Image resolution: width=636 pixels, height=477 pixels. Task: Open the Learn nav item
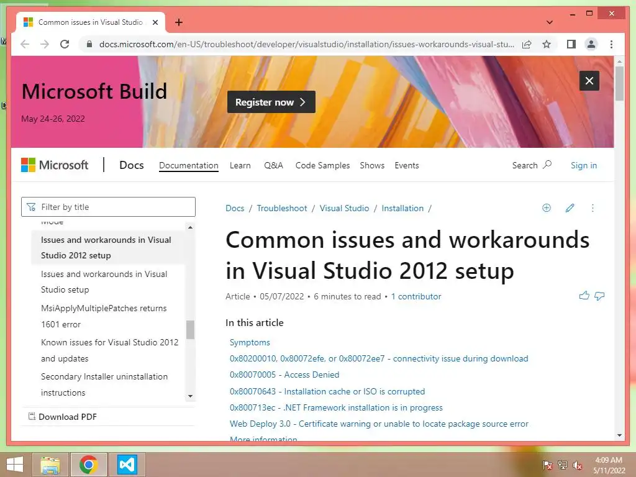point(240,165)
